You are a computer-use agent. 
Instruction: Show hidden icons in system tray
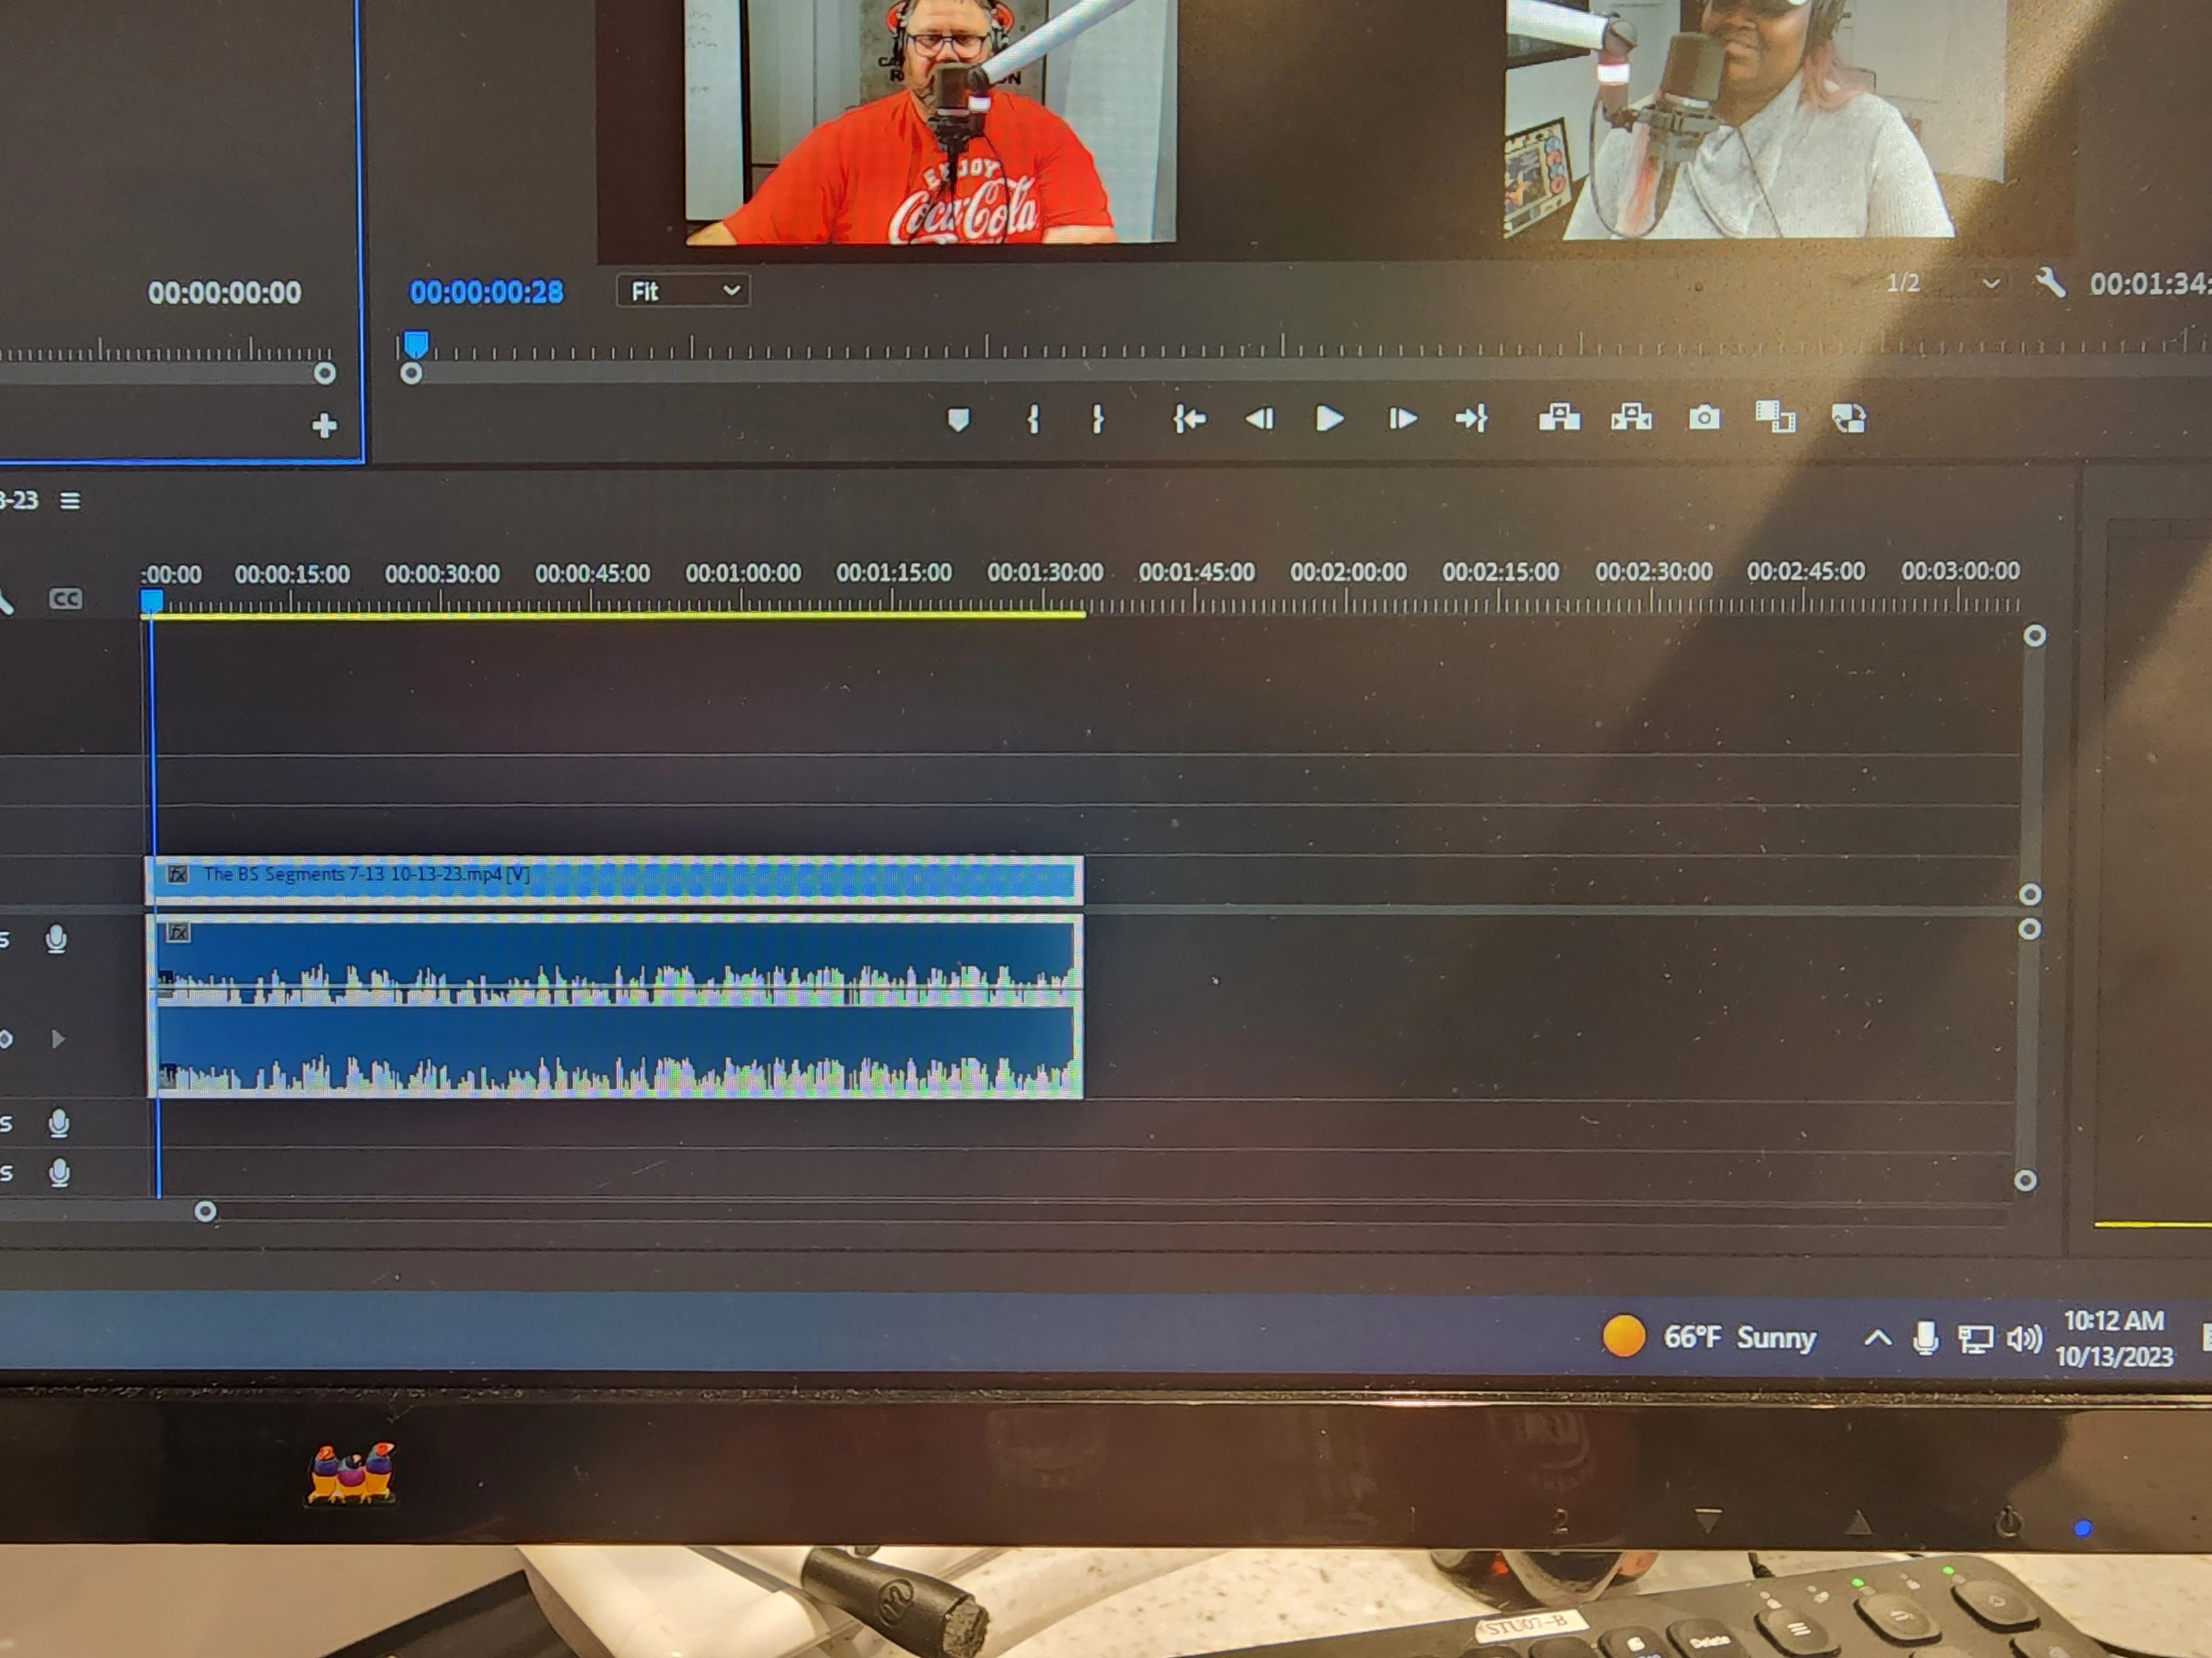coord(1877,1338)
